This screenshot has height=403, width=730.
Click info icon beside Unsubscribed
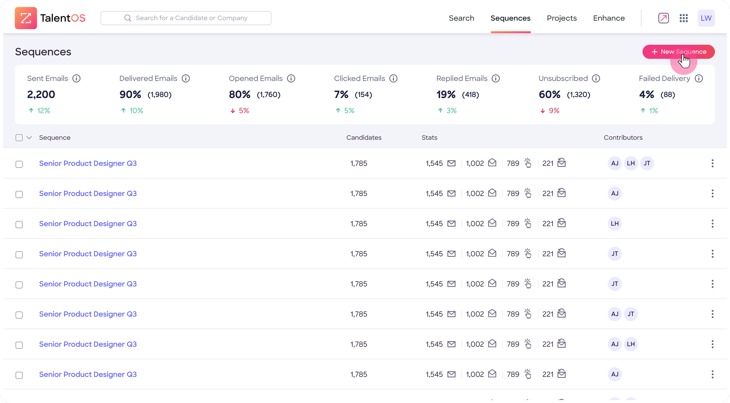596,78
